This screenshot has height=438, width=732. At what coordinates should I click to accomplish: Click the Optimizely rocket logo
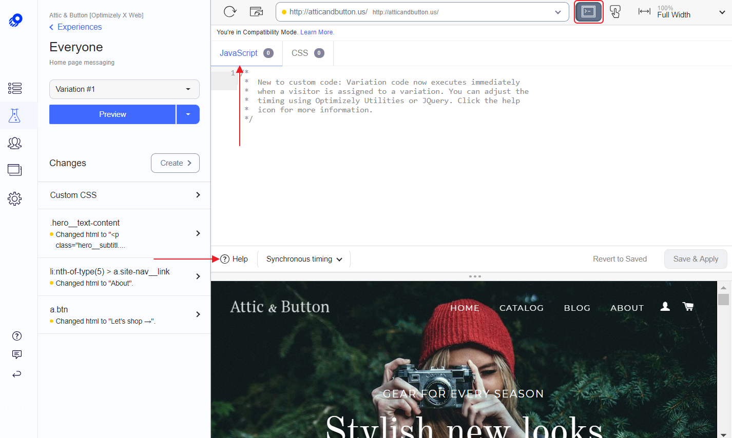[15, 21]
